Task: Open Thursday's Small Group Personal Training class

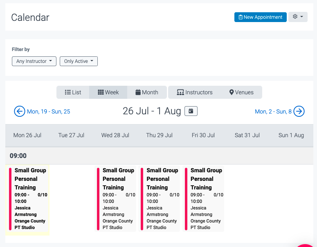Action: 159,199
